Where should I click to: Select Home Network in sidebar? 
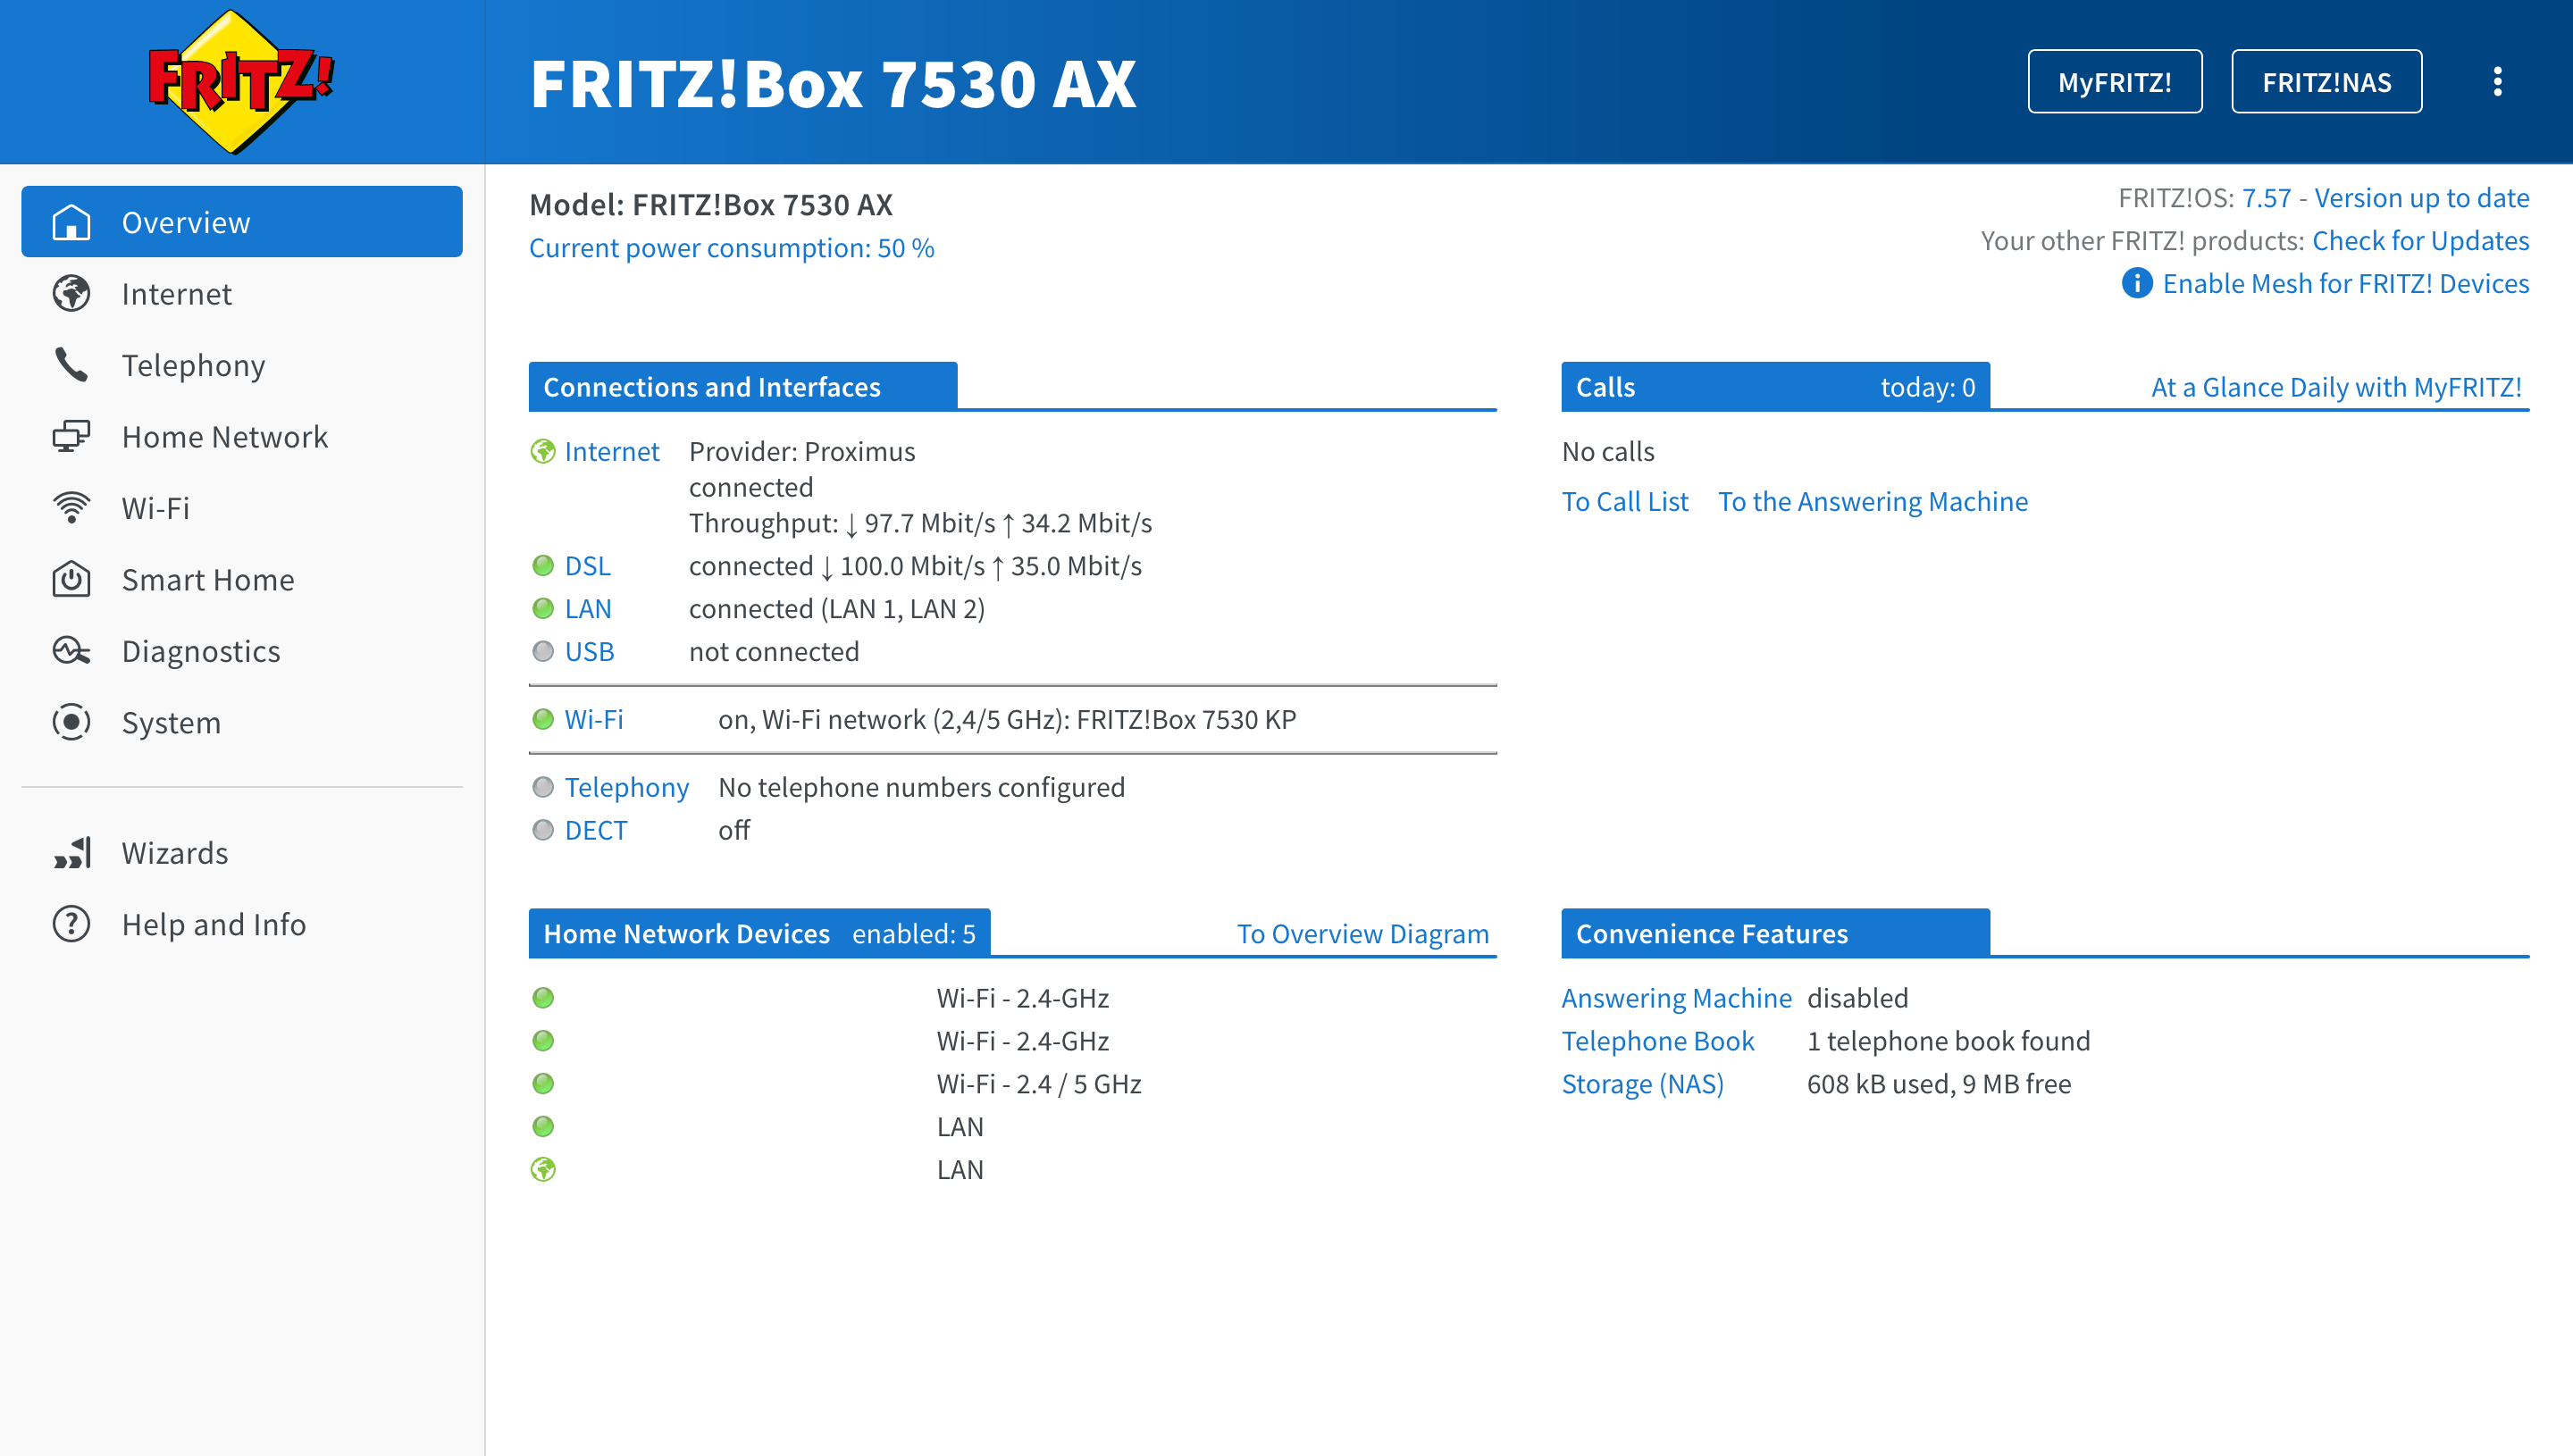click(224, 437)
